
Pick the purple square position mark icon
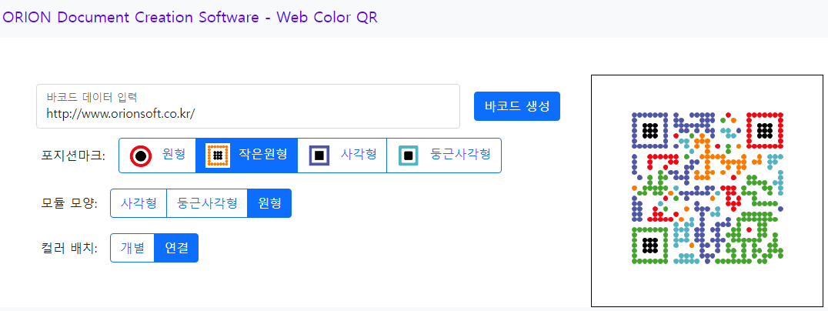coord(319,155)
